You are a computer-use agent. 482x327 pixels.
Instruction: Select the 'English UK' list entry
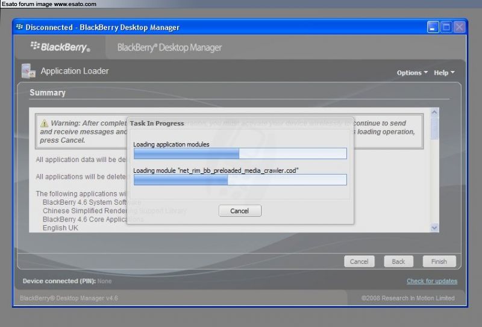point(60,228)
